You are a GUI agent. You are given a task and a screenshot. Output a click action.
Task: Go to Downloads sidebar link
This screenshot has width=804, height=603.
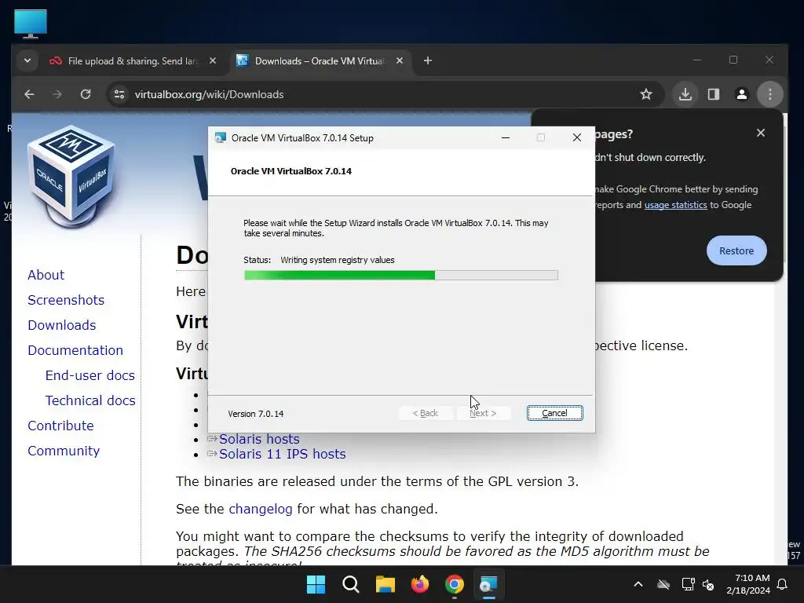[62, 325]
